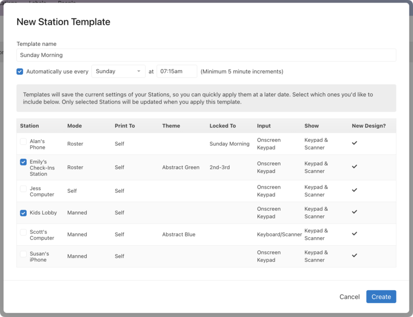Click the Station column header
Image resolution: width=413 pixels, height=317 pixels.
click(x=29, y=126)
